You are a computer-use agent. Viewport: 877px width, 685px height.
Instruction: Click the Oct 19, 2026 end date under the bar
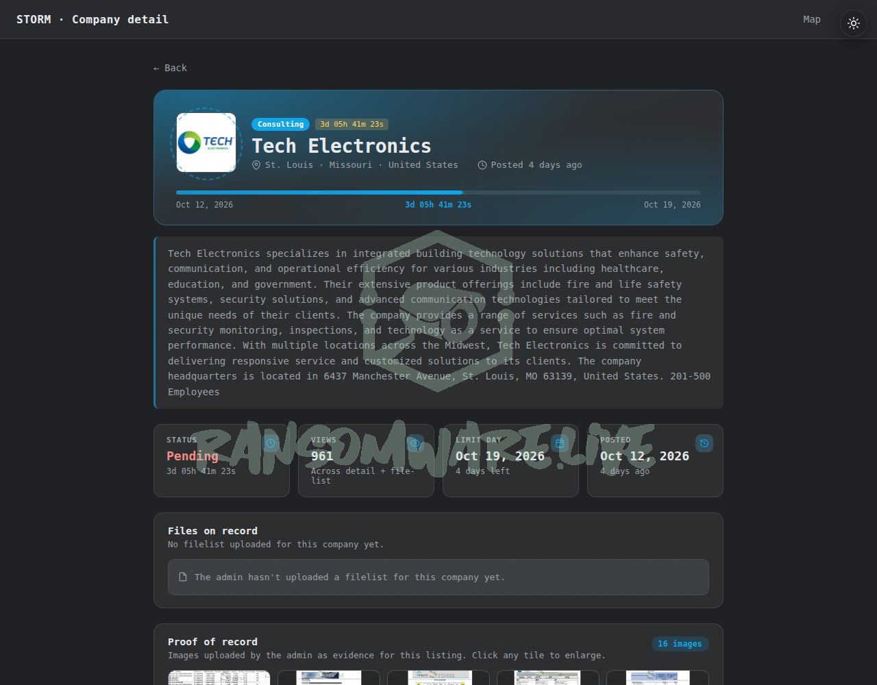click(672, 205)
